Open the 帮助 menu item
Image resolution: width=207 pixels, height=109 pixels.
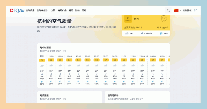tap(84, 10)
